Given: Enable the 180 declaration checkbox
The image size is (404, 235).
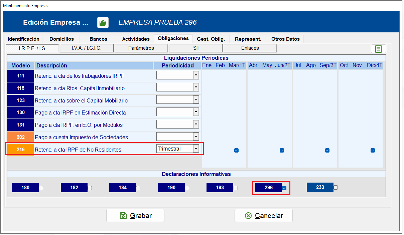Looking at the screenshot, I should [41, 188].
